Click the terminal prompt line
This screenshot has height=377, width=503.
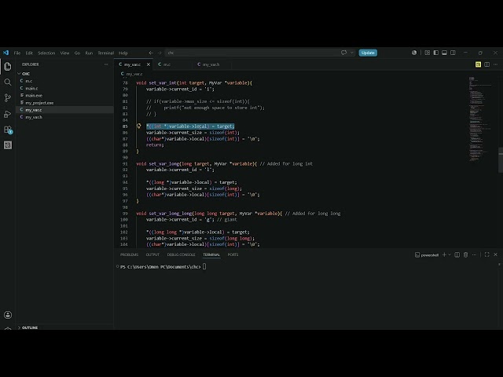pyautogui.click(x=163, y=267)
